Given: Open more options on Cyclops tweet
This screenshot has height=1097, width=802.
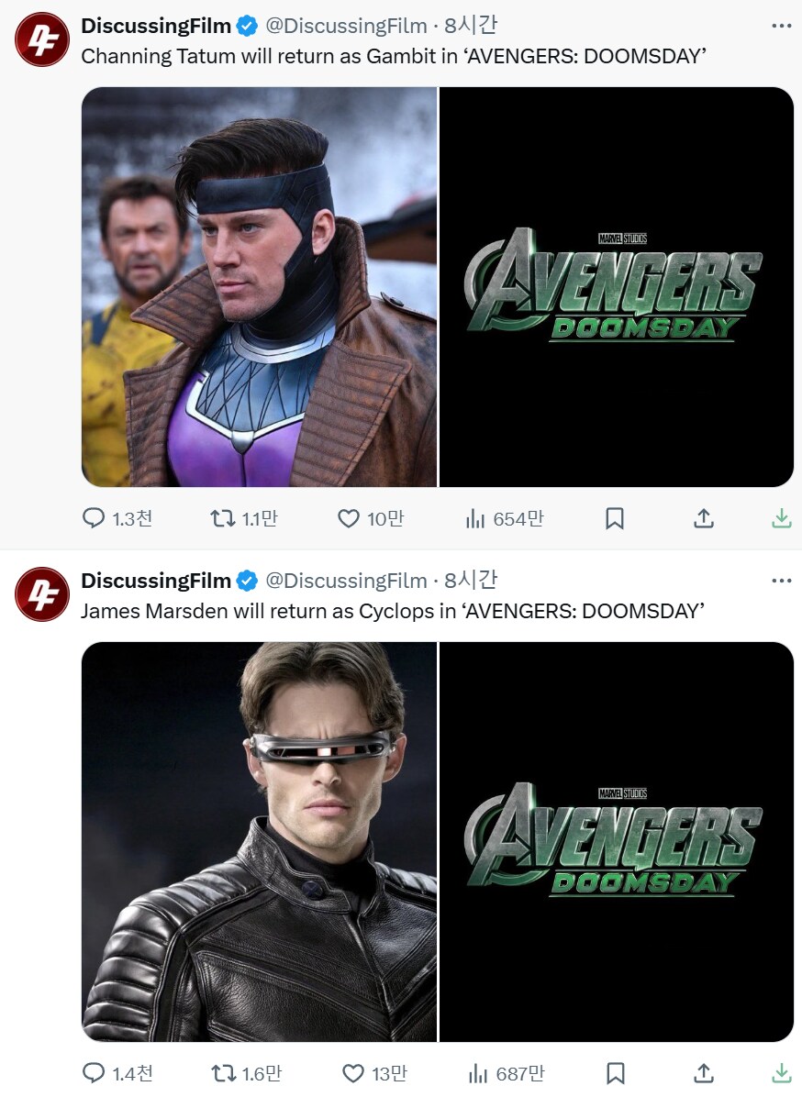Looking at the screenshot, I should 781,581.
